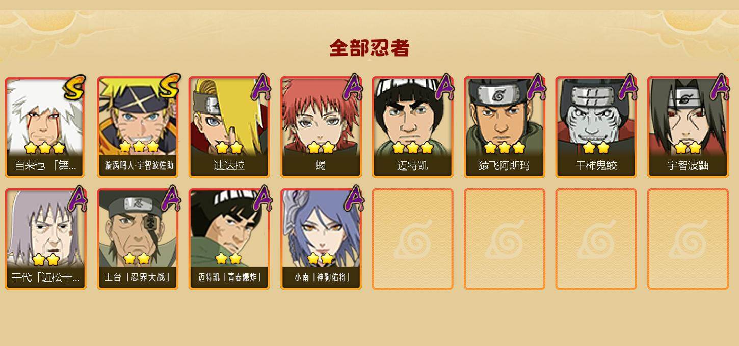The width and height of the screenshot is (739, 346).
Task: Open the 土台「忍界大战」 card
Action: [x=138, y=239]
